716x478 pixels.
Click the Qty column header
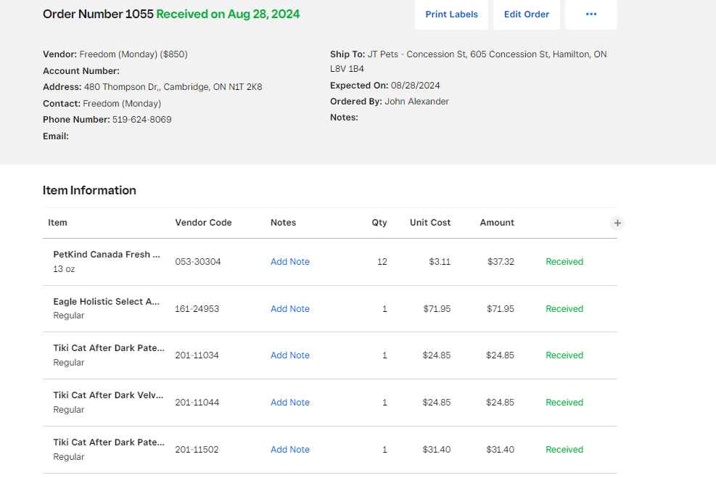(x=379, y=223)
